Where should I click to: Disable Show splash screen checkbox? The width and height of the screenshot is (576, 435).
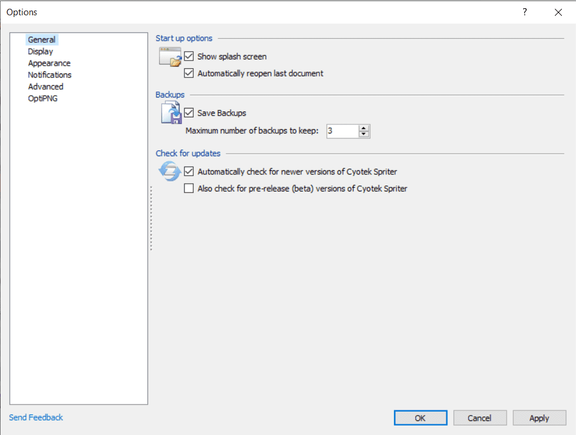pyautogui.click(x=189, y=57)
